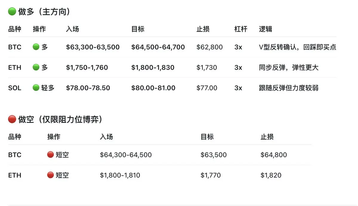
Task: Click the BTC target $64,500-64,700
Action: click(158, 47)
